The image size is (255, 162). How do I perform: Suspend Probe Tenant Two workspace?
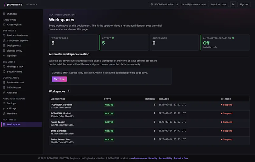(227, 139)
